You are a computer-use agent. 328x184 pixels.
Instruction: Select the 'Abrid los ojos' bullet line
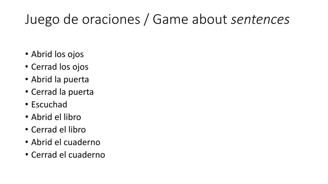tap(57, 54)
